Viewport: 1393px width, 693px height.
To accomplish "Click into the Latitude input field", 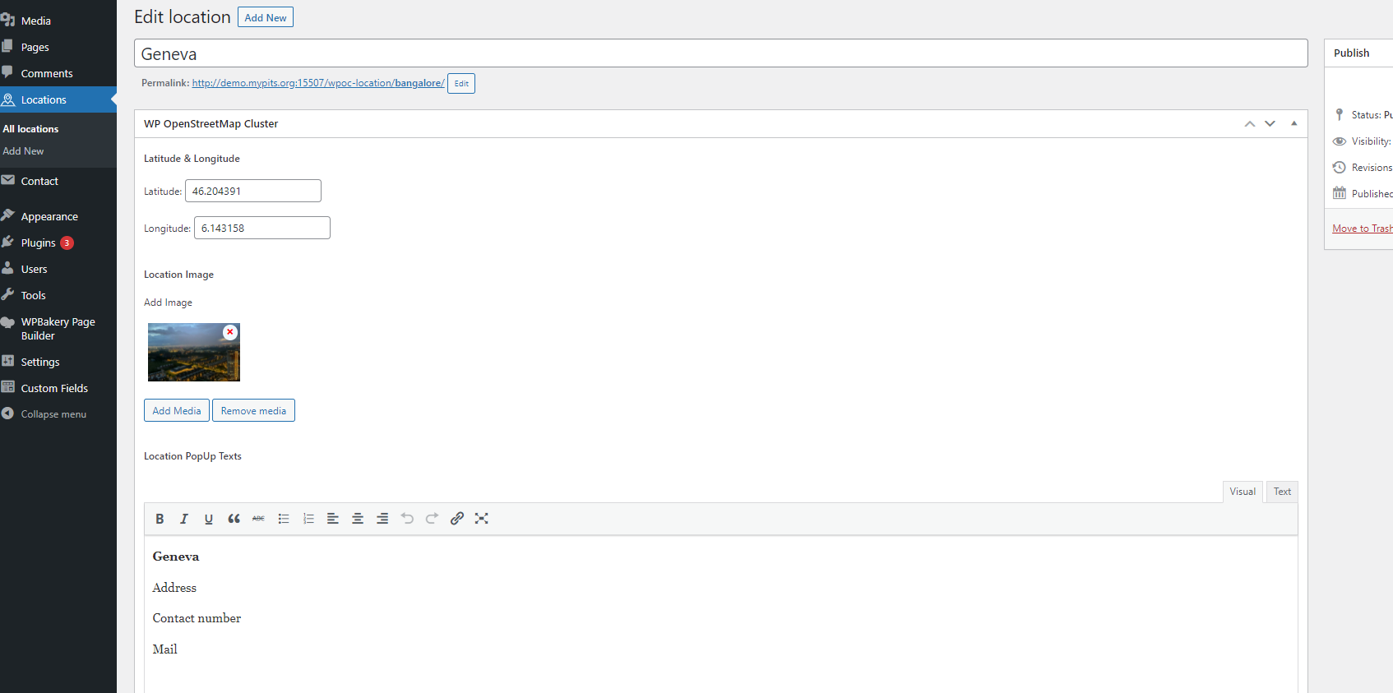I will pos(252,192).
